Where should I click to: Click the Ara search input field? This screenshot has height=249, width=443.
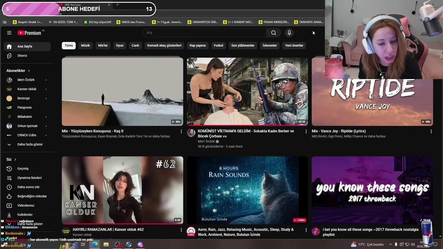click(x=205, y=33)
